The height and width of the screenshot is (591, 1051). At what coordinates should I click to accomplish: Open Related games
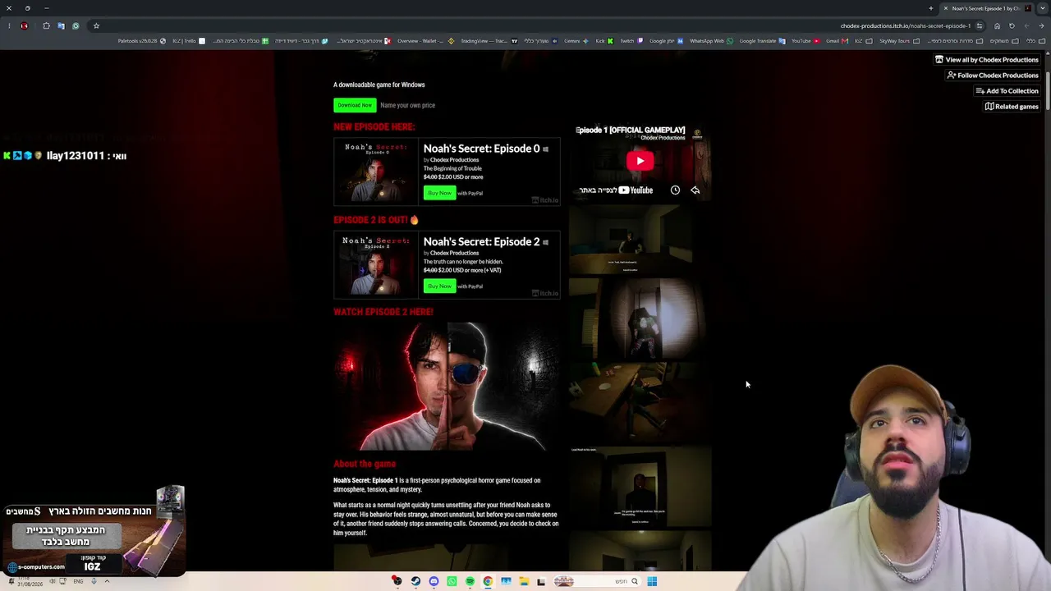tap(1012, 107)
